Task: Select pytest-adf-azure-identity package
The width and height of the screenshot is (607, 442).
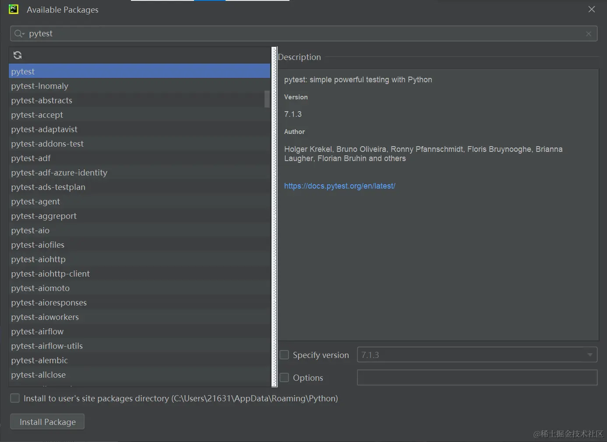Action: pyautogui.click(x=139, y=172)
